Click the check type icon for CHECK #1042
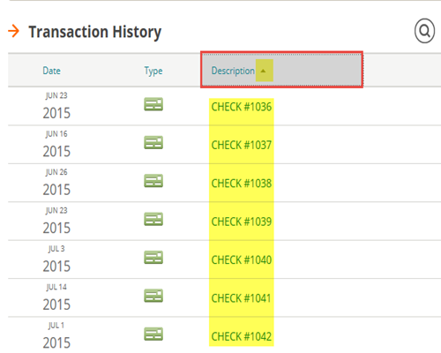 (x=153, y=334)
